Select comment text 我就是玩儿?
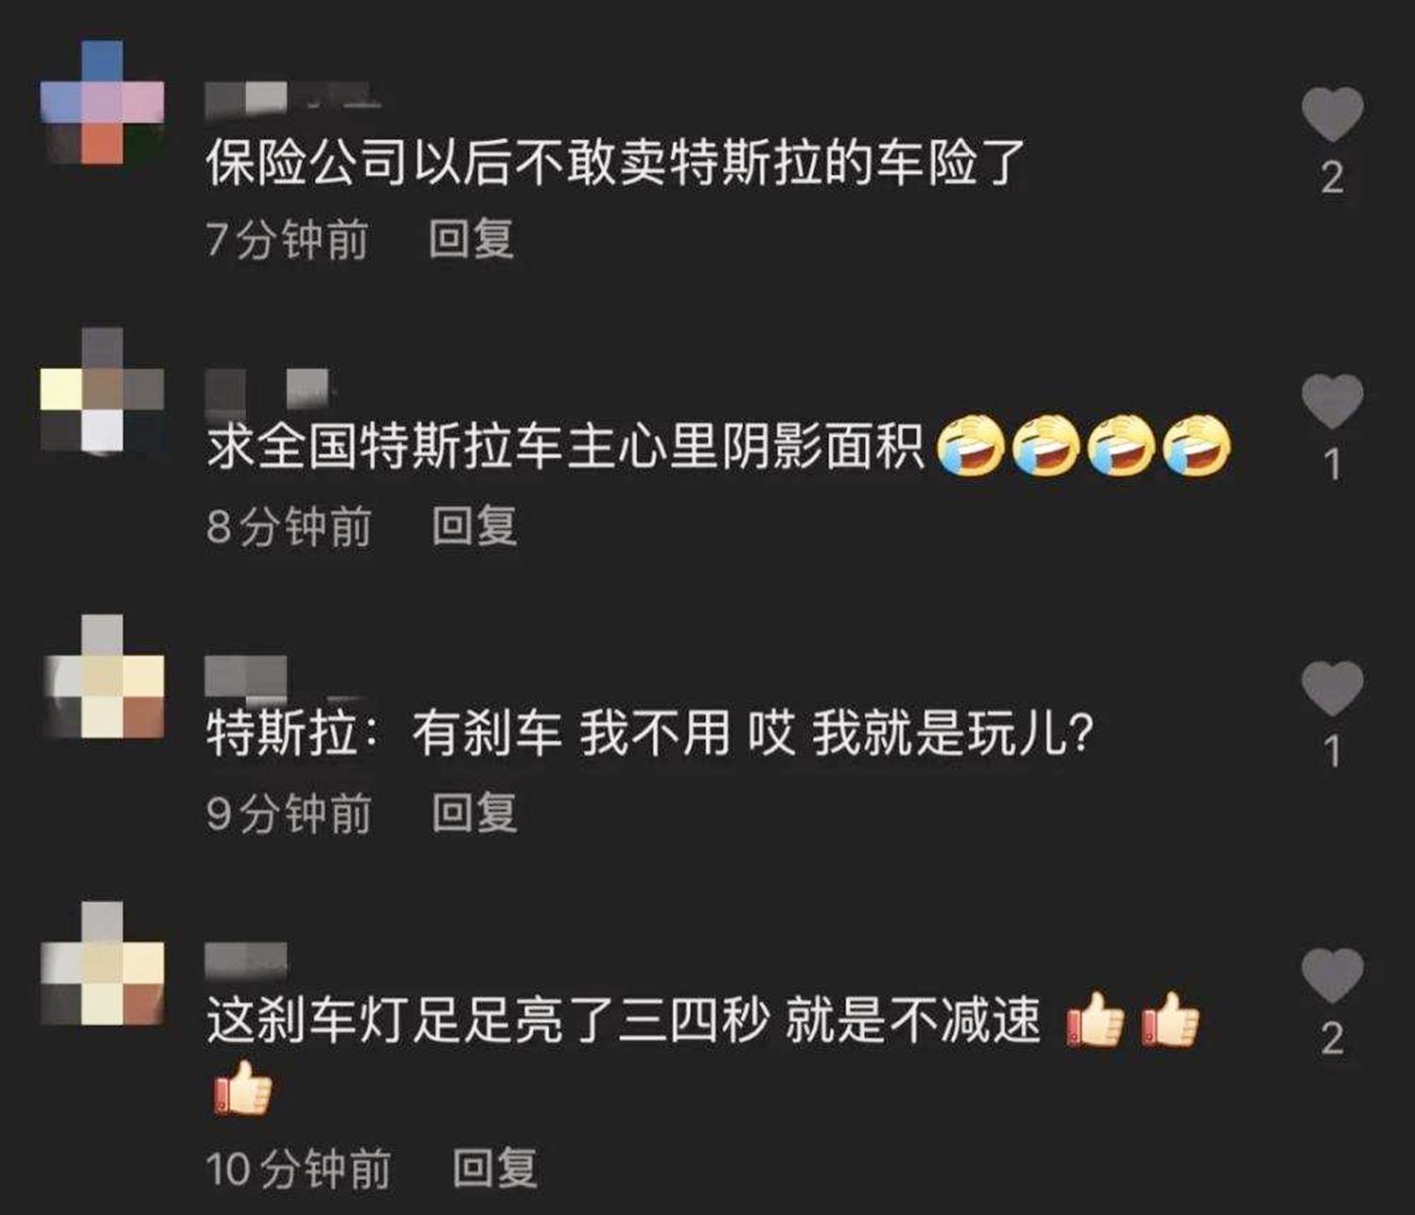1415x1215 pixels. 953,733
